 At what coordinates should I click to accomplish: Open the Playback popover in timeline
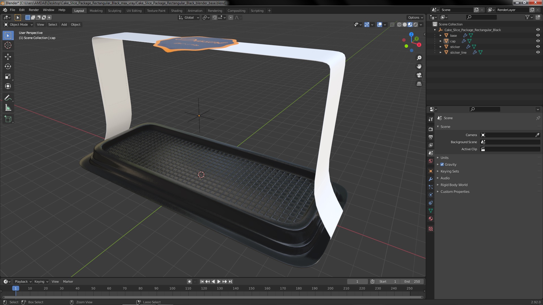pyautogui.click(x=23, y=282)
